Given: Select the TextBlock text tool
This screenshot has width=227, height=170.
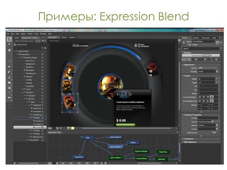Looking at the screenshot, I should pos(10,93).
